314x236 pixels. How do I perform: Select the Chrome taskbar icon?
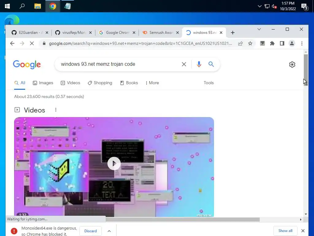click(53, 6)
